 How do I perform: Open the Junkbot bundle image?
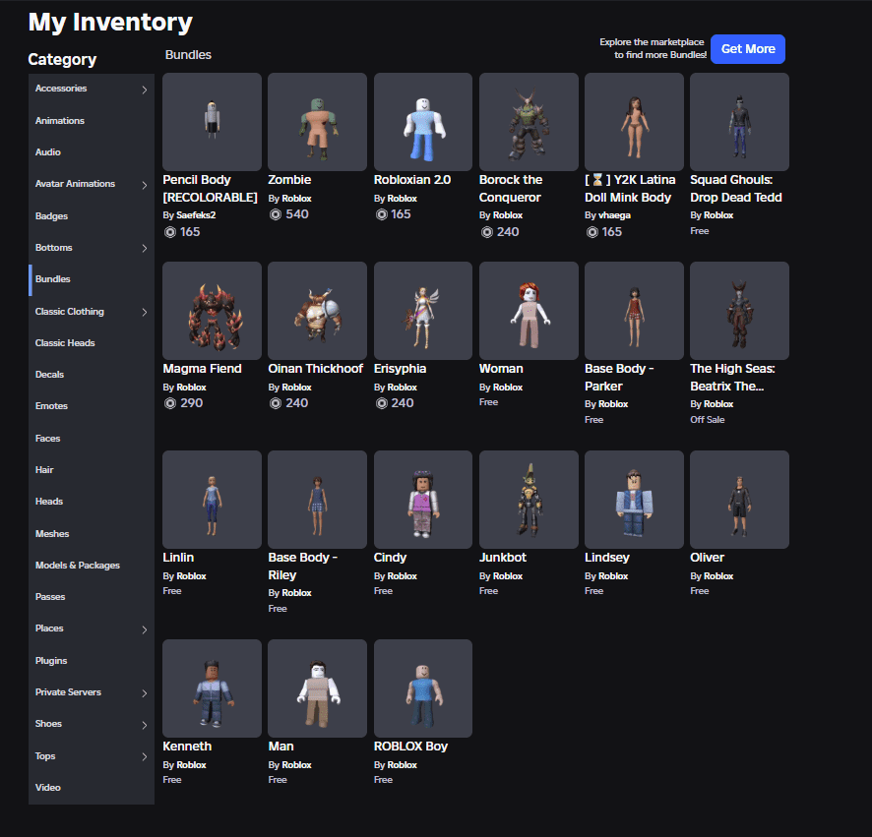529,500
